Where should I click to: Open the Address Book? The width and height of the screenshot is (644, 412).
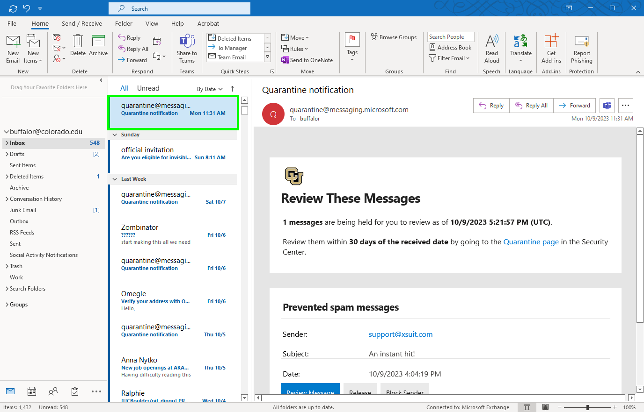450,47
